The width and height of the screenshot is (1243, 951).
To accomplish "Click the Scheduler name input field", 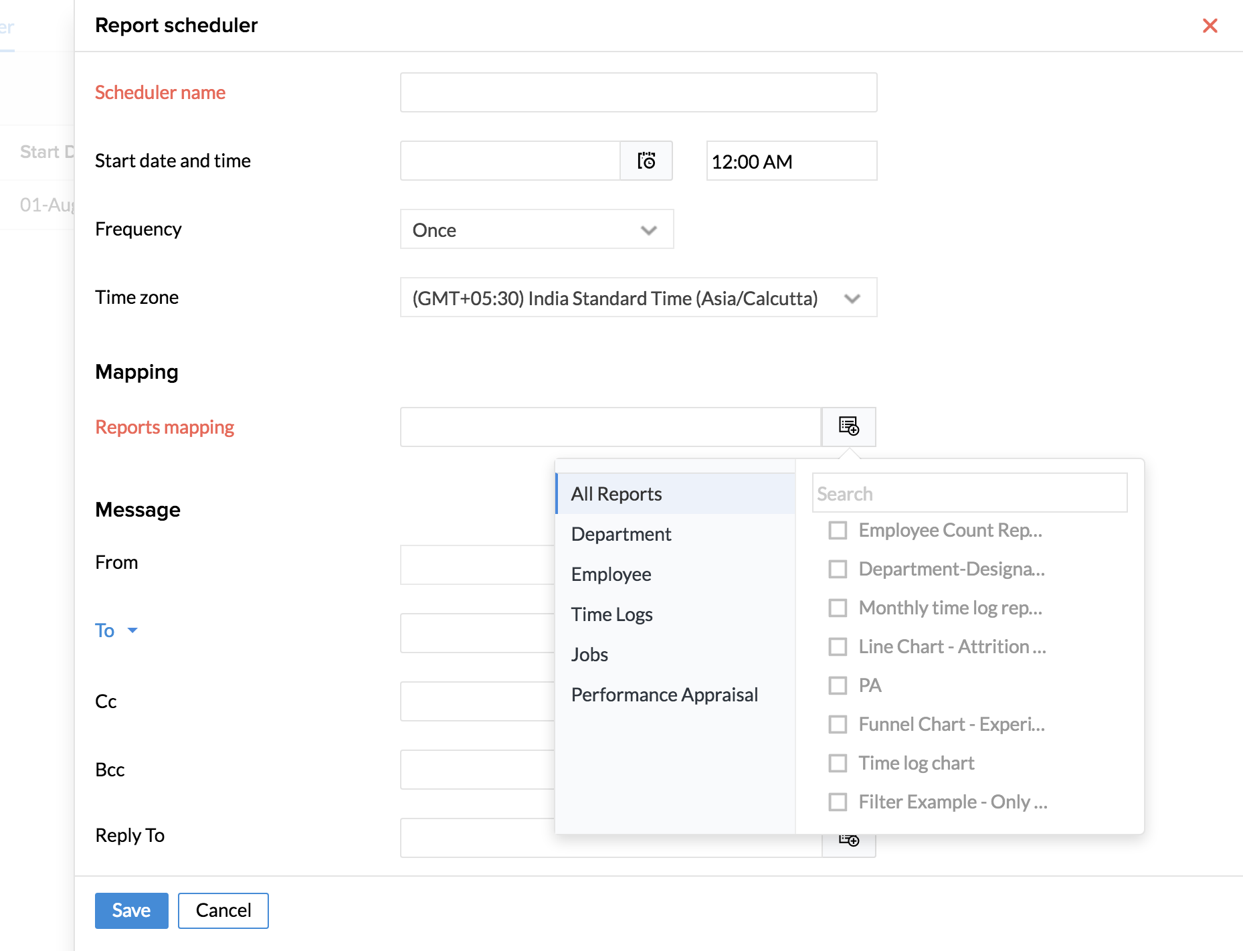I will click(638, 92).
